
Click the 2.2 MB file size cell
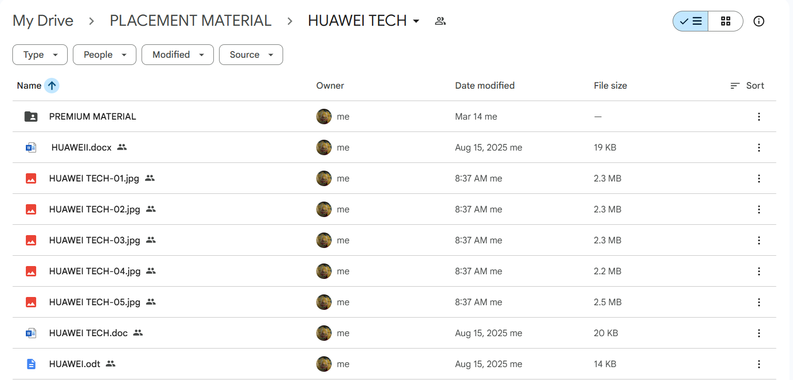click(x=608, y=271)
